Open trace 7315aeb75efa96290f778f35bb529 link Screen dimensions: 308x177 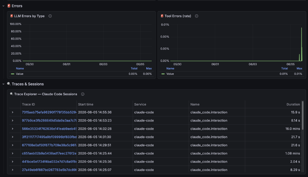(x=49, y=112)
